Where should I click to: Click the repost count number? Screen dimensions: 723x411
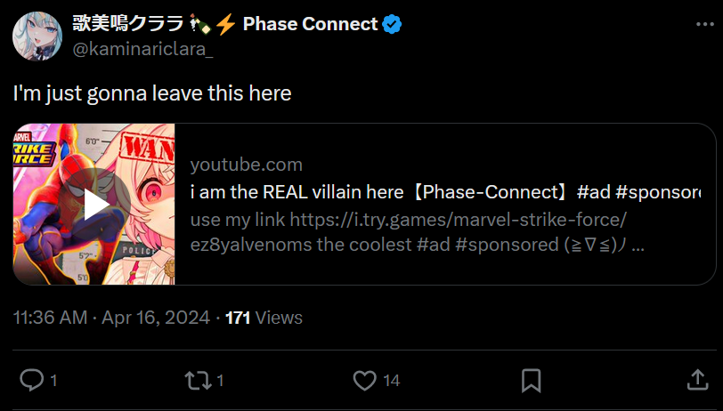click(220, 381)
